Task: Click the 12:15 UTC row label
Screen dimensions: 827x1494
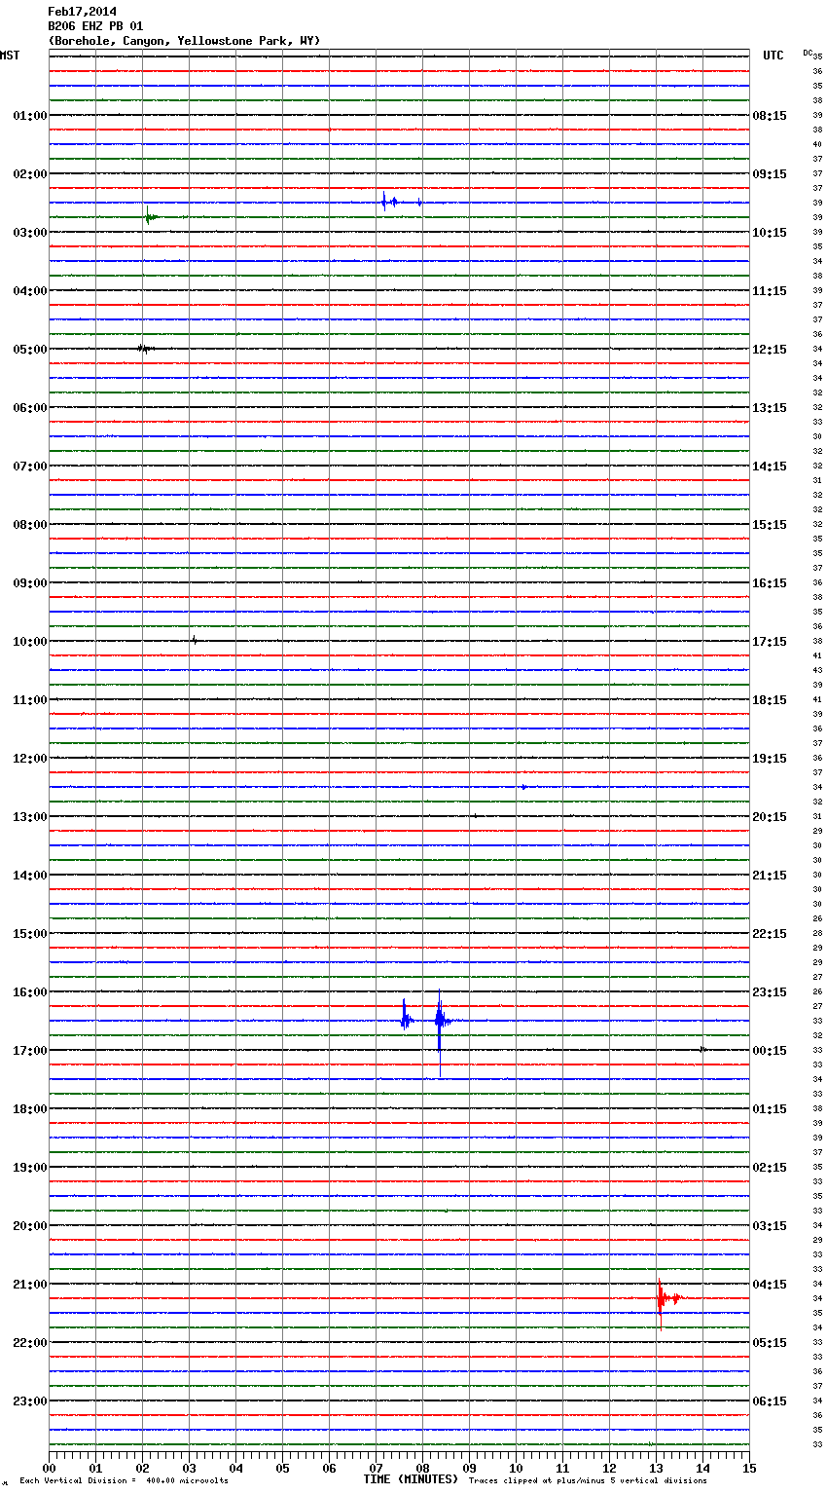Action: tap(770, 350)
